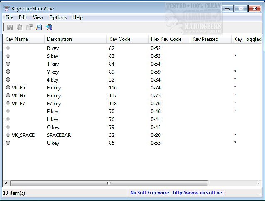Select the '4 key' description cell
This screenshot has height=201, width=265.
52,80
